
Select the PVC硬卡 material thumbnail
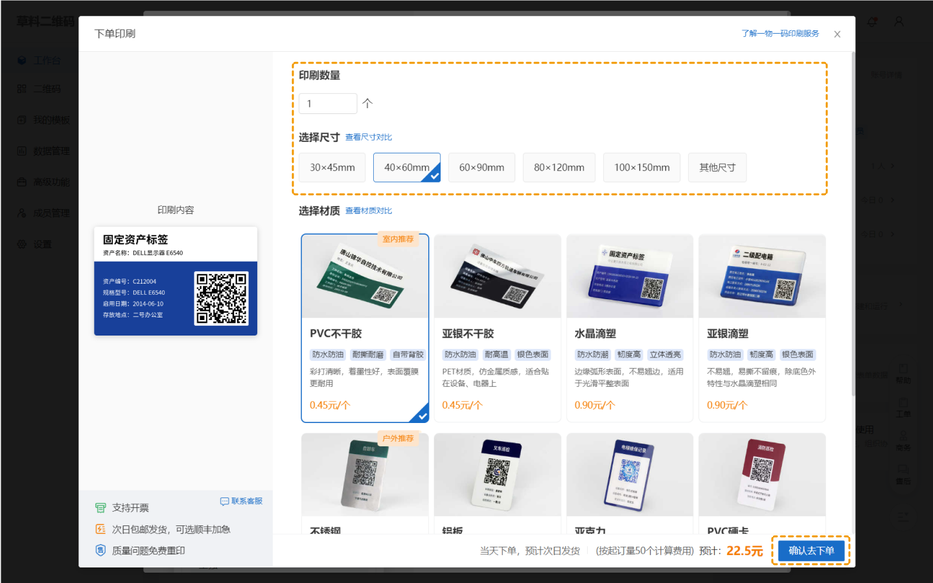[762, 475]
